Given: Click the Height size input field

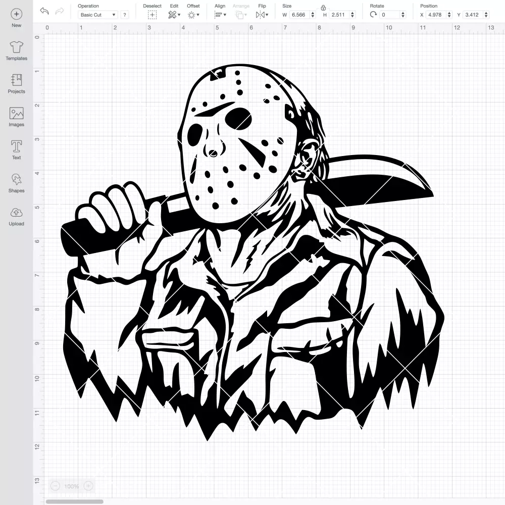Looking at the screenshot, I should [339, 15].
